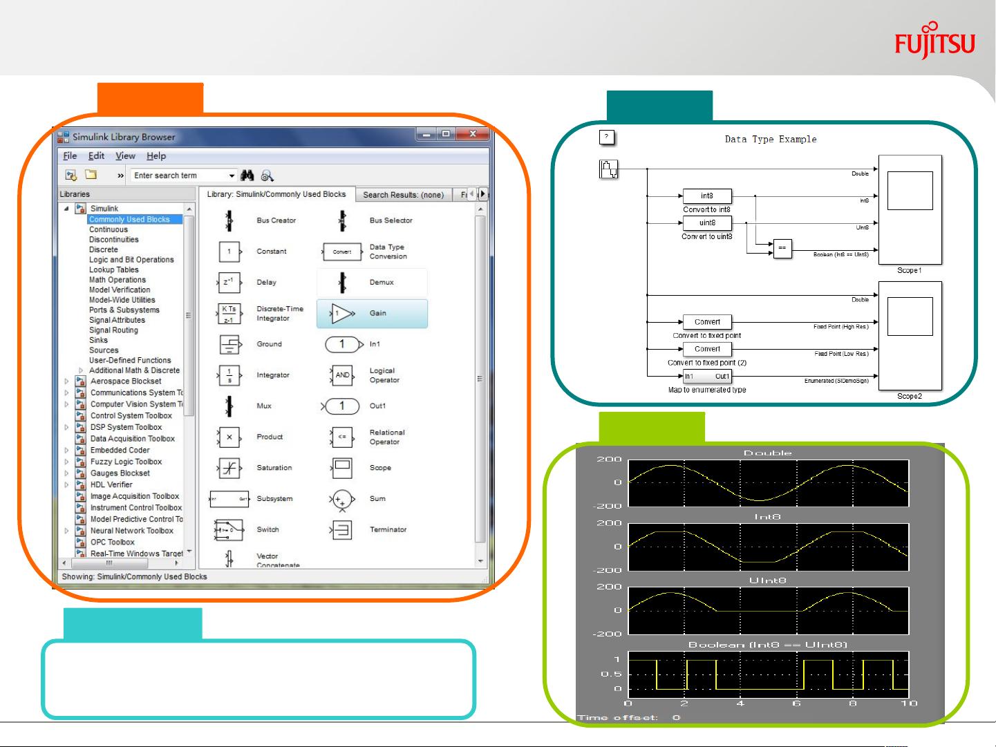The width and height of the screenshot is (996, 747).
Task: Select the Integrator block icon
Action: (x=229, y=375)
